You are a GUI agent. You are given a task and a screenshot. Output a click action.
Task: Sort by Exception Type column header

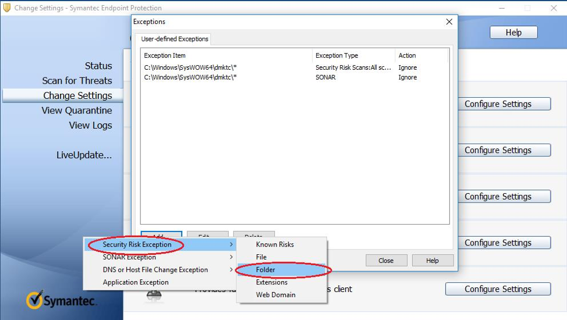[x=354, y=55]
